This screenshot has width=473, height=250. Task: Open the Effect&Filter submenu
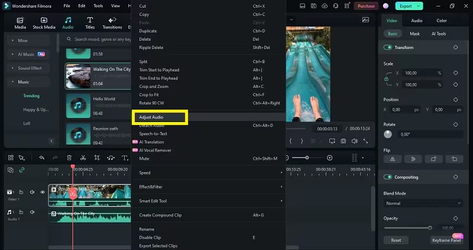[209, 187]
